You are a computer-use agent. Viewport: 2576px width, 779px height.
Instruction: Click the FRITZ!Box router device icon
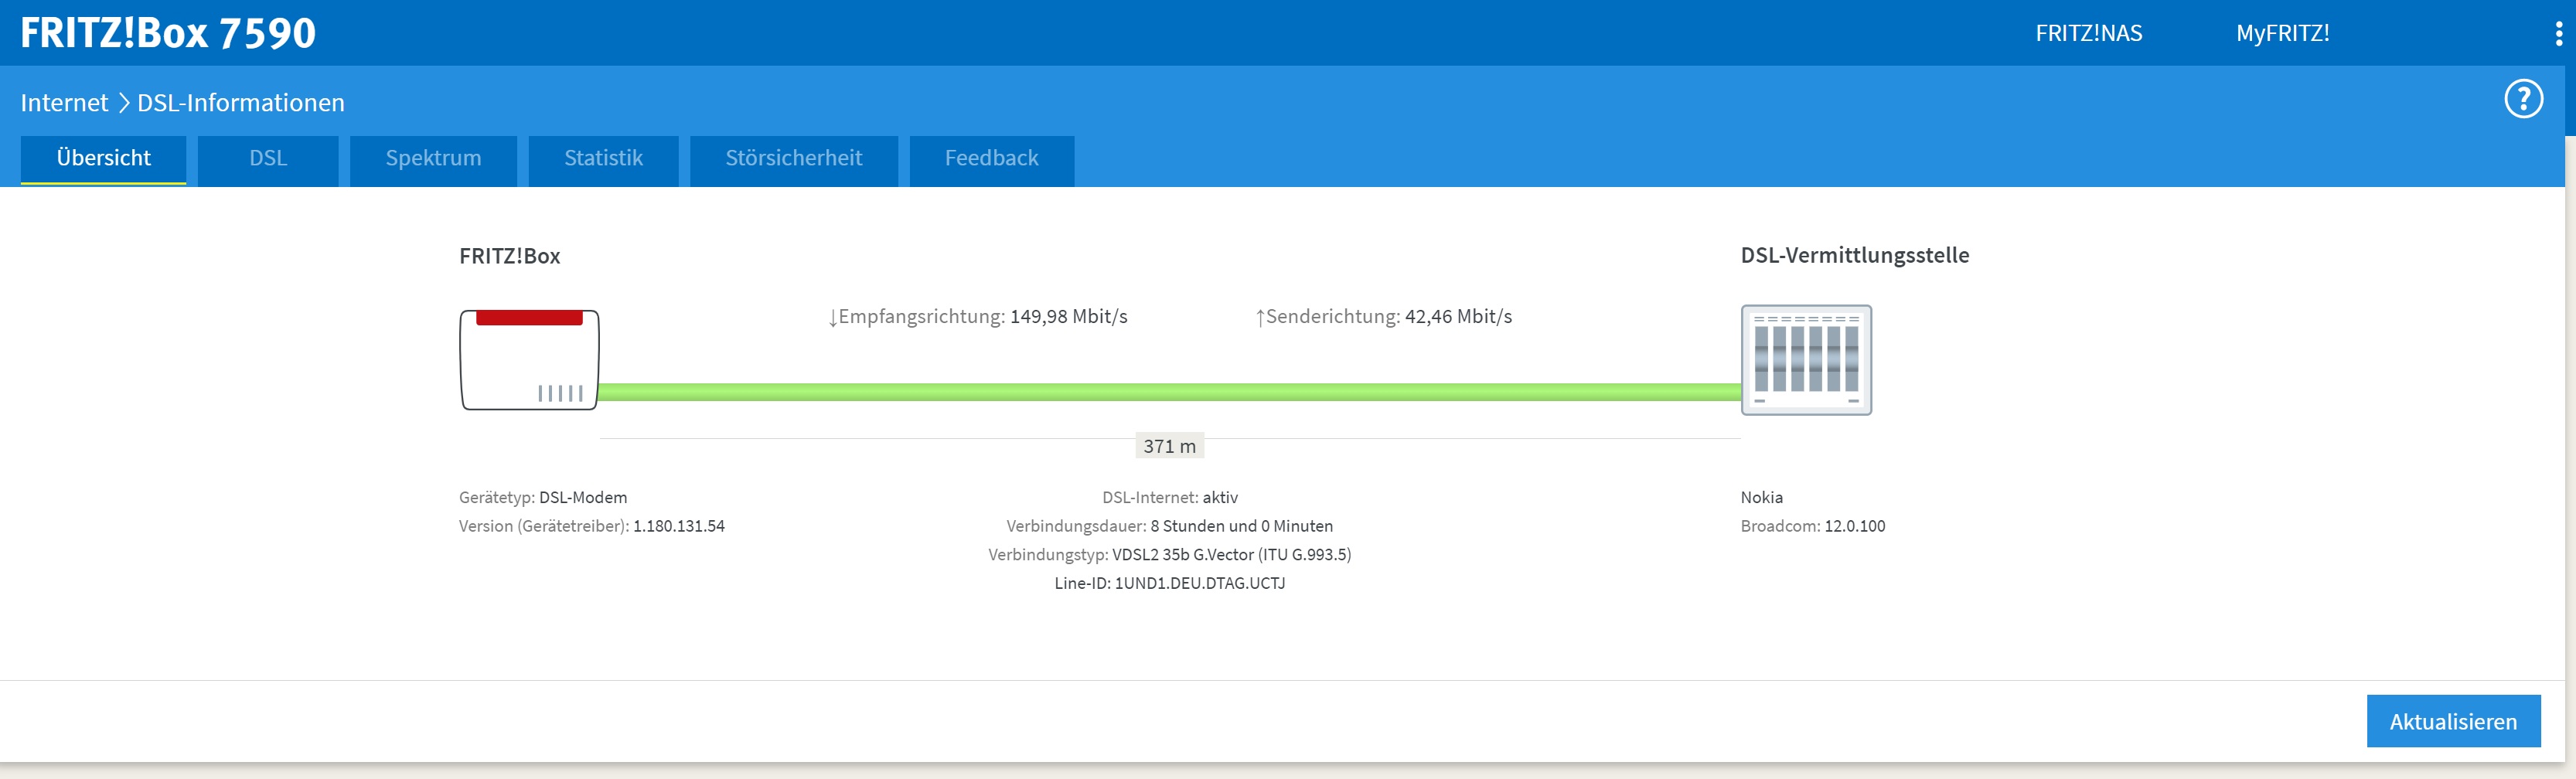click(529, 360)
